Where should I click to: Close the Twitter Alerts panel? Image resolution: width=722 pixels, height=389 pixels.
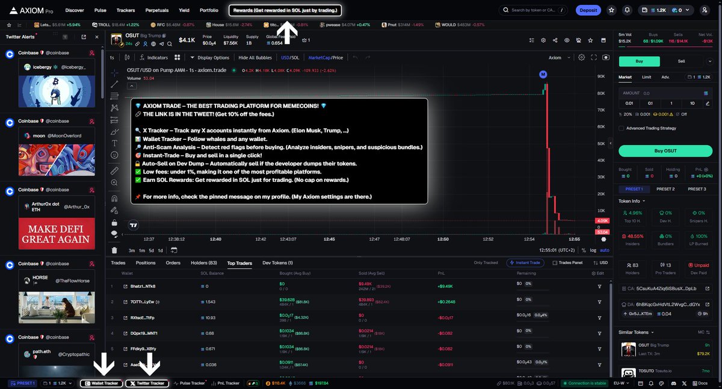tap(97, 37)
